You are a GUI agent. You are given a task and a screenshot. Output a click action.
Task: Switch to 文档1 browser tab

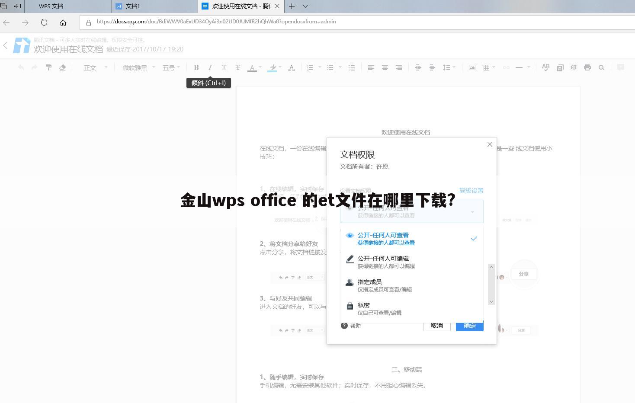point(155,6)
